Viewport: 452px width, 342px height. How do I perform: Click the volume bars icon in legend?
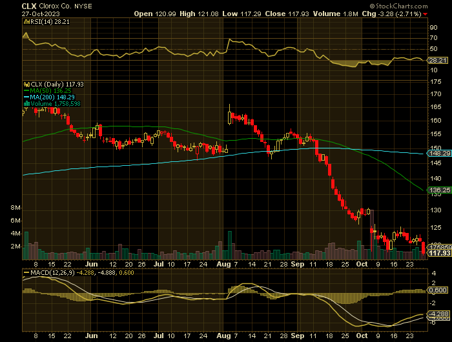[26, 104]
